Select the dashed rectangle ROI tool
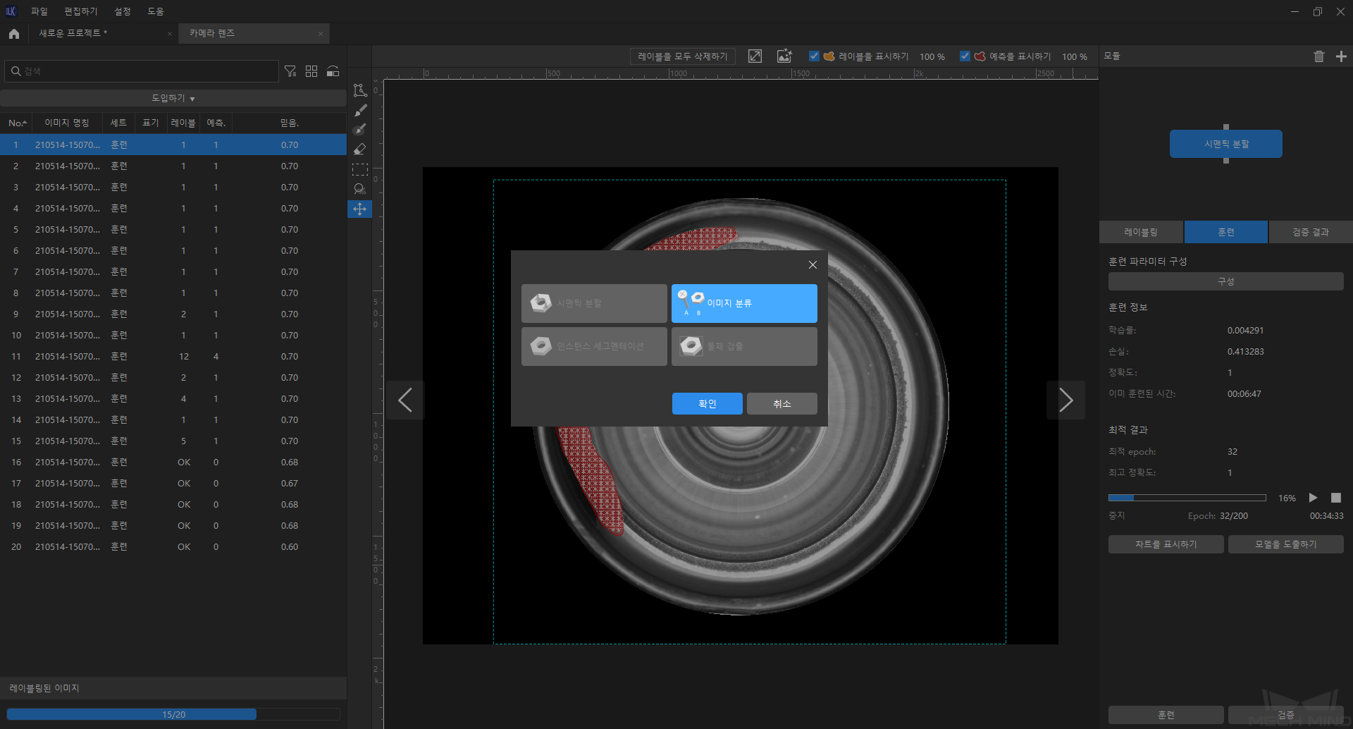 tap(360, 169)
